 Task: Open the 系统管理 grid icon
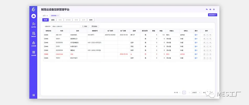tap(34, 53)
